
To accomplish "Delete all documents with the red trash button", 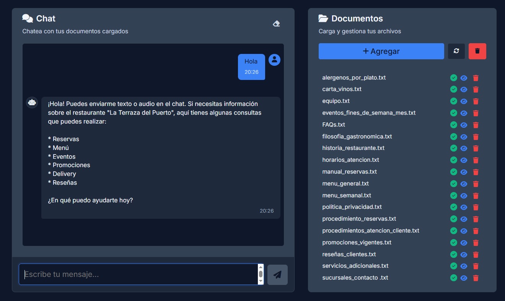I will [477, 51].
